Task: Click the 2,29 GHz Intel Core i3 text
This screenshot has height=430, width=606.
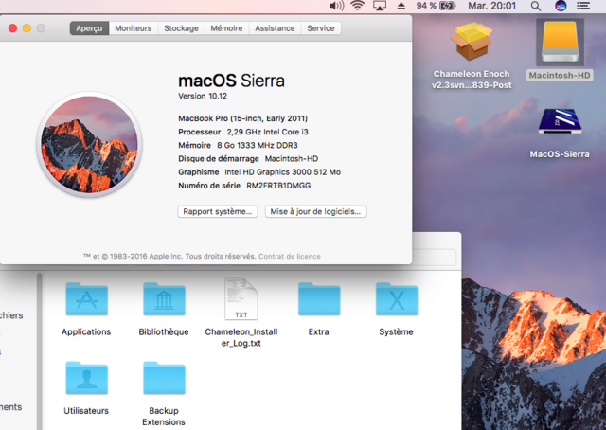Action: (x=267, y=132)
